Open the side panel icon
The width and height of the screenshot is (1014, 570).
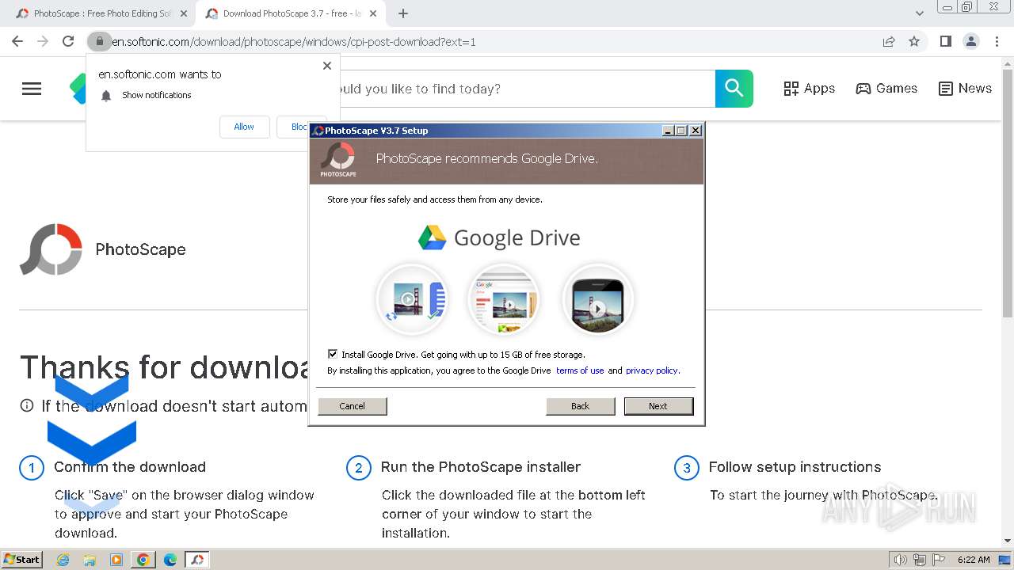coord(945,41)
